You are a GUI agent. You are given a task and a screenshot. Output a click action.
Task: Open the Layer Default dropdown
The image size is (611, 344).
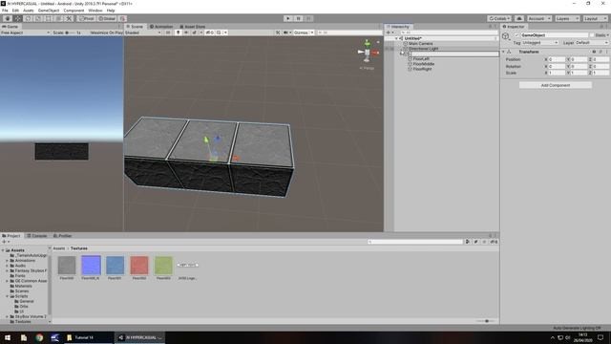pos(592,42)
